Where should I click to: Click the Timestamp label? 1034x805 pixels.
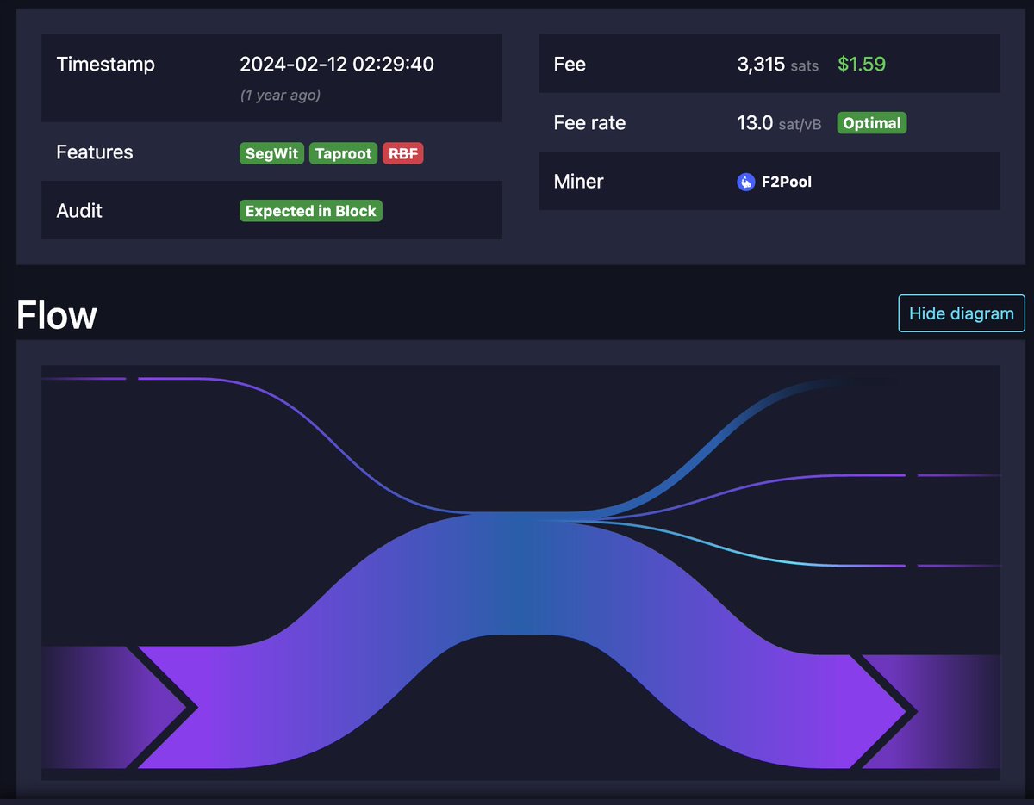105,65
